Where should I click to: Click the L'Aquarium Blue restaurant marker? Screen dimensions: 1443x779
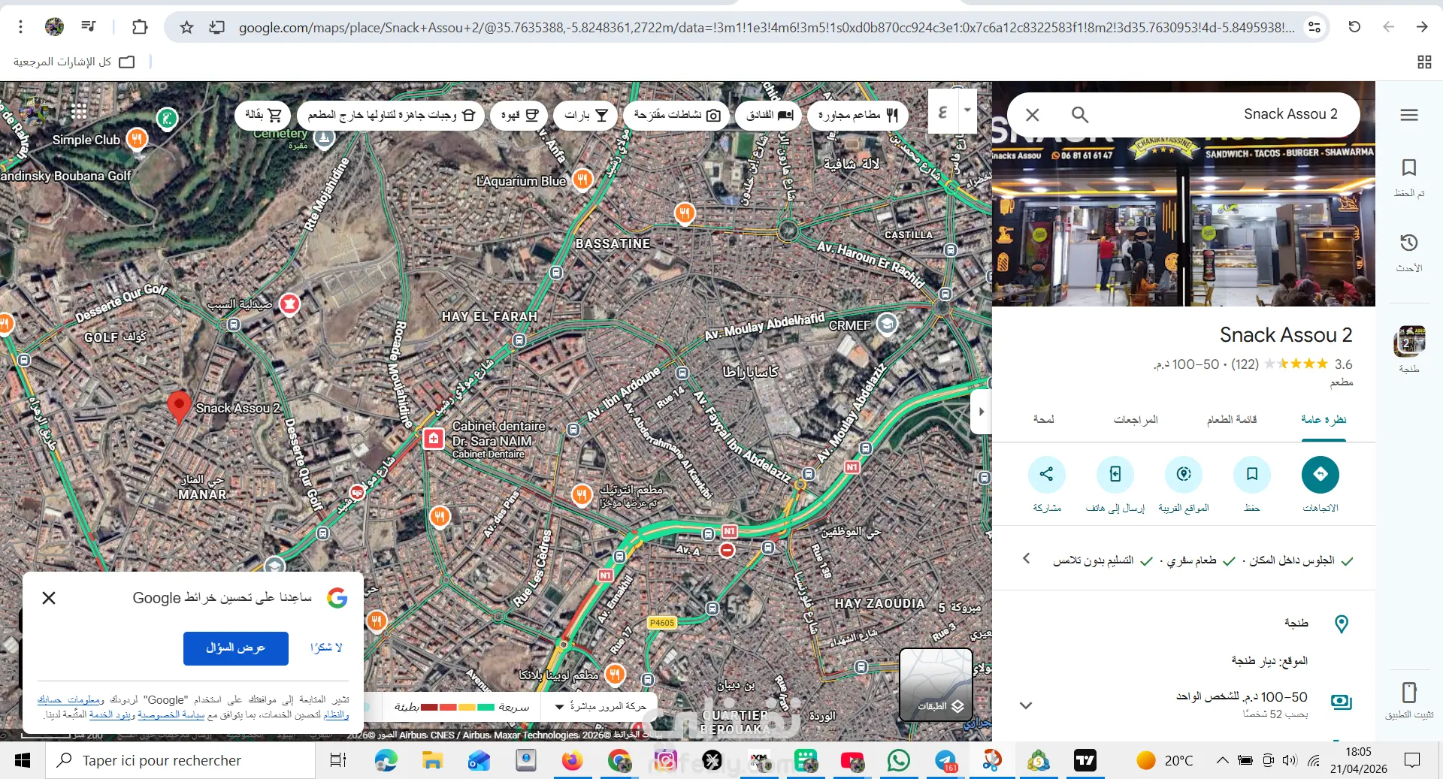pyautogui.click(x=582, y=180)
